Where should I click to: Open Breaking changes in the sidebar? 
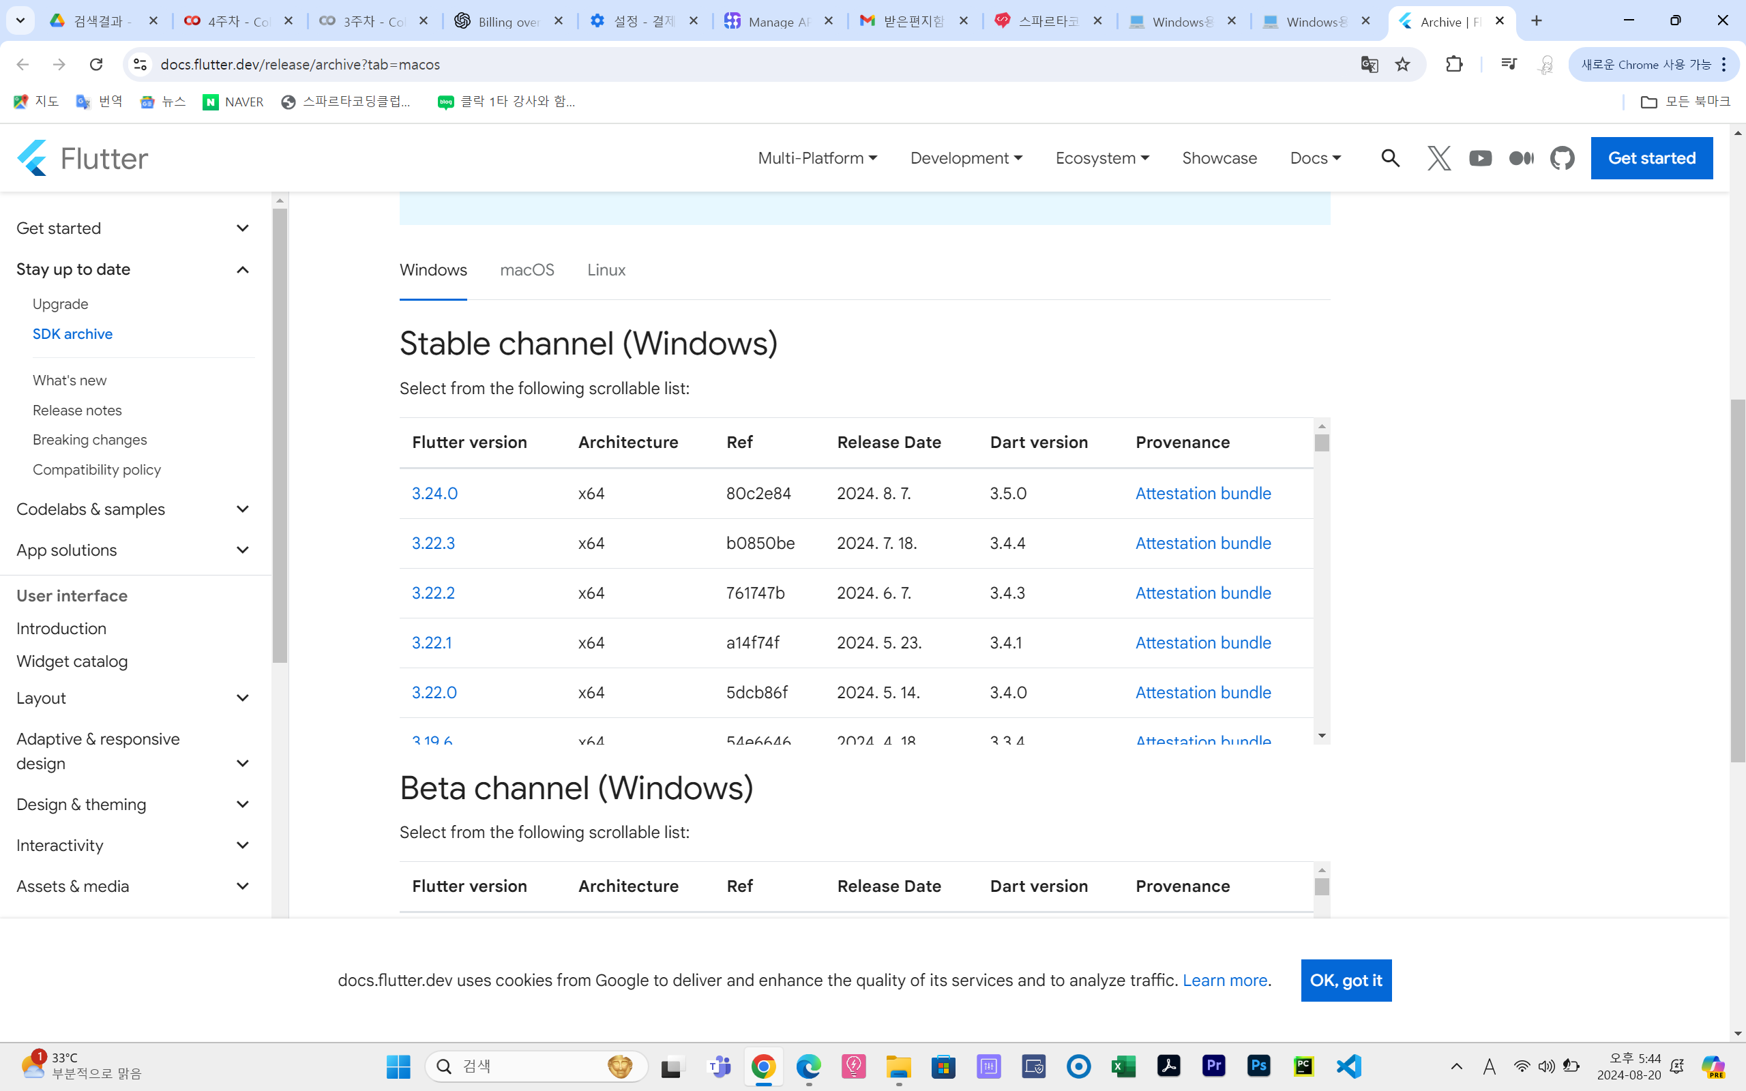coord(89,439)
